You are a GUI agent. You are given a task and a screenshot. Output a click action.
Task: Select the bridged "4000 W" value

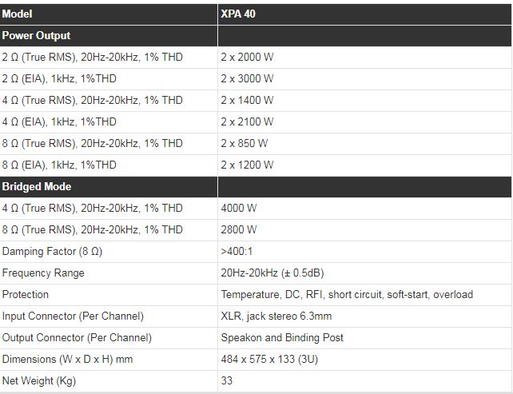[x=239, y=209]
